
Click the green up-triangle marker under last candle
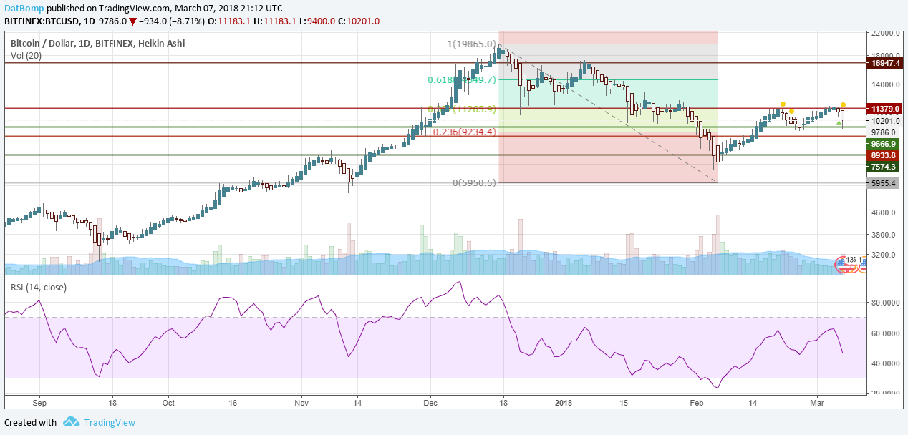pyautogui.click(x=839, y=122)
